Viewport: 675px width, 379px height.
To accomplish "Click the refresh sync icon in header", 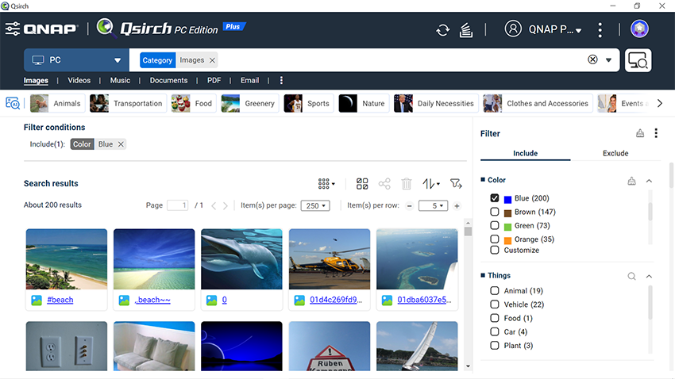I will click(442, 30).
